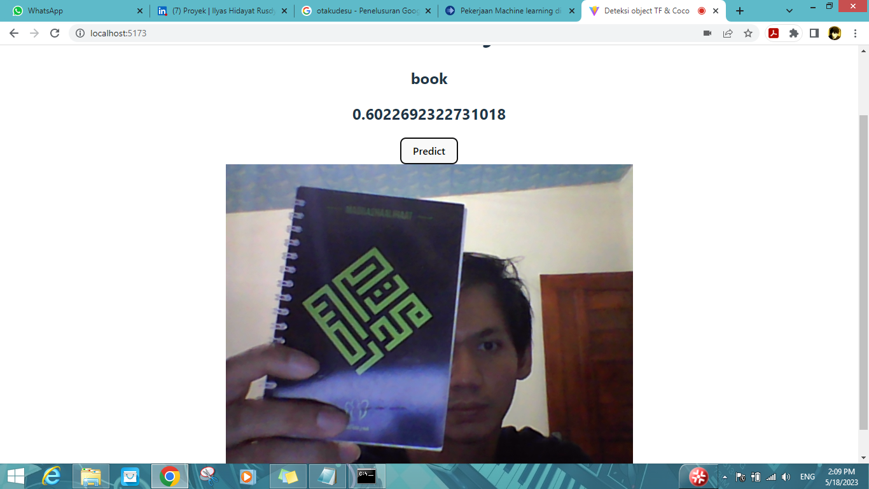
Task: Toggle the Chrome side panel
Action: (x=814, y=33)
